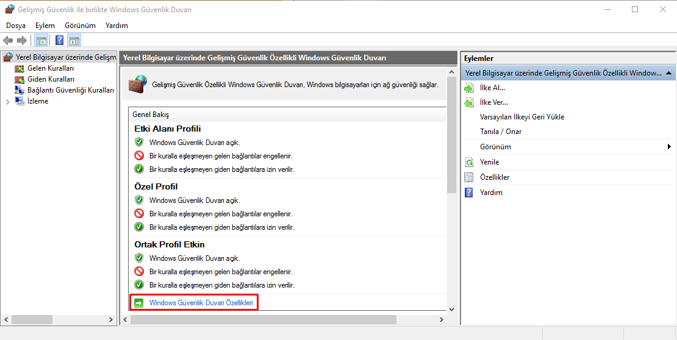Toggle the action pane toolbar icon
Image resolution: width=677 pixels, height=340 pixels.
coord(74,41)
